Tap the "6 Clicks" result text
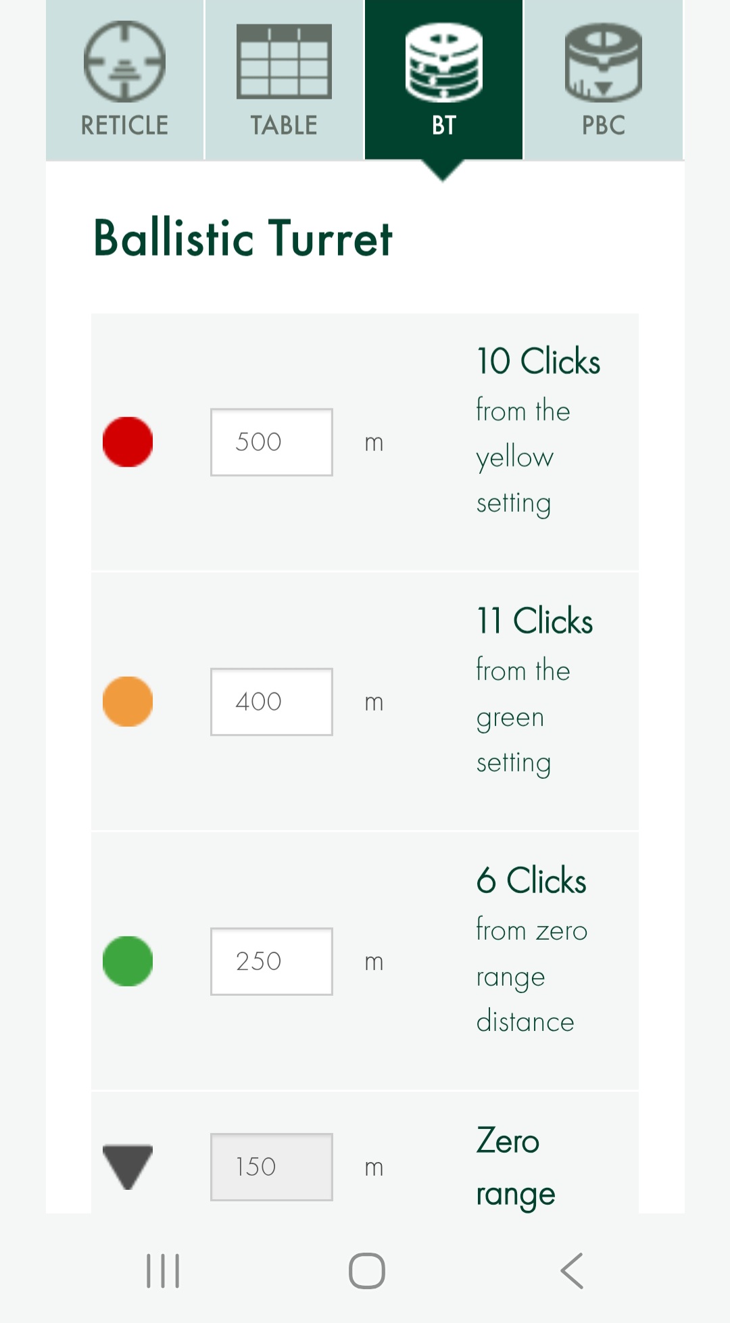 531,881
